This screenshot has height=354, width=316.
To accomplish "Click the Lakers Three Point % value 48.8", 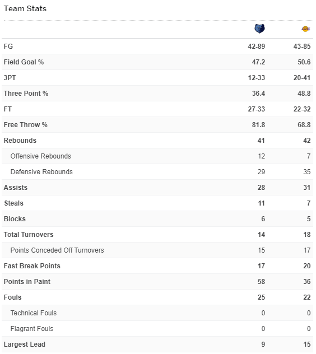I will [304, 93].
